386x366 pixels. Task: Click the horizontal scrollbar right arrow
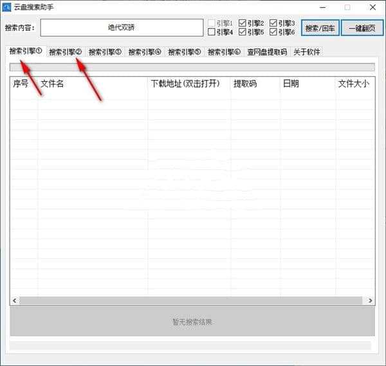coord(370,300)
